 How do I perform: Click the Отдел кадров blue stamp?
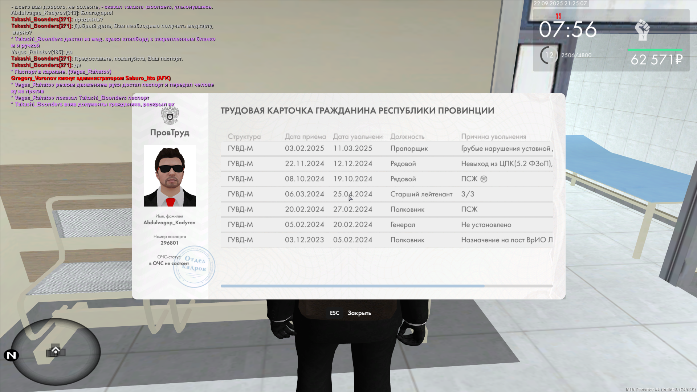(194, 267)
